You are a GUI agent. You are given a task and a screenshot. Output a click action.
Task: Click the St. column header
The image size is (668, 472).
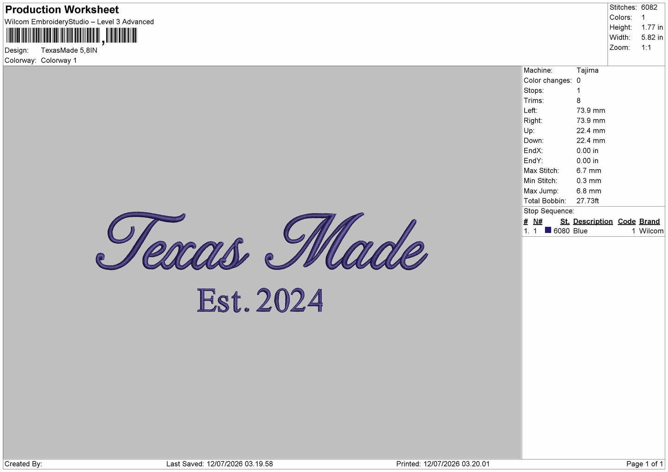click(564, 221)
